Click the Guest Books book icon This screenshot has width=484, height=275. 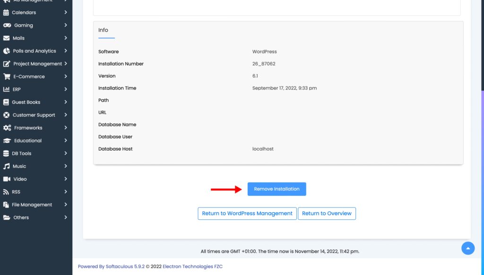point(6,102)
